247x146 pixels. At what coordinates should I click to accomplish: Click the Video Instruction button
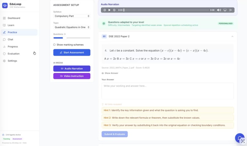pyautogui.click(x=72, y=76)
